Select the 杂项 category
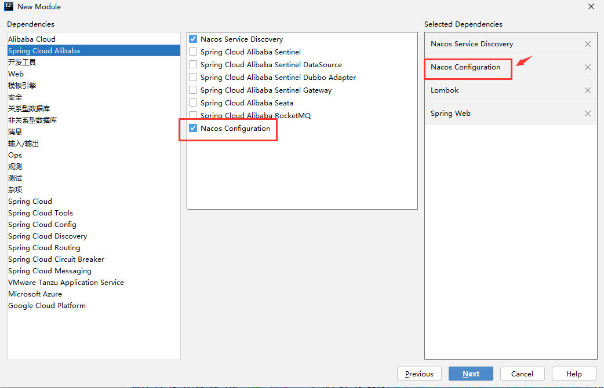The width and height of the screenshot is (604, 388). 93,189
